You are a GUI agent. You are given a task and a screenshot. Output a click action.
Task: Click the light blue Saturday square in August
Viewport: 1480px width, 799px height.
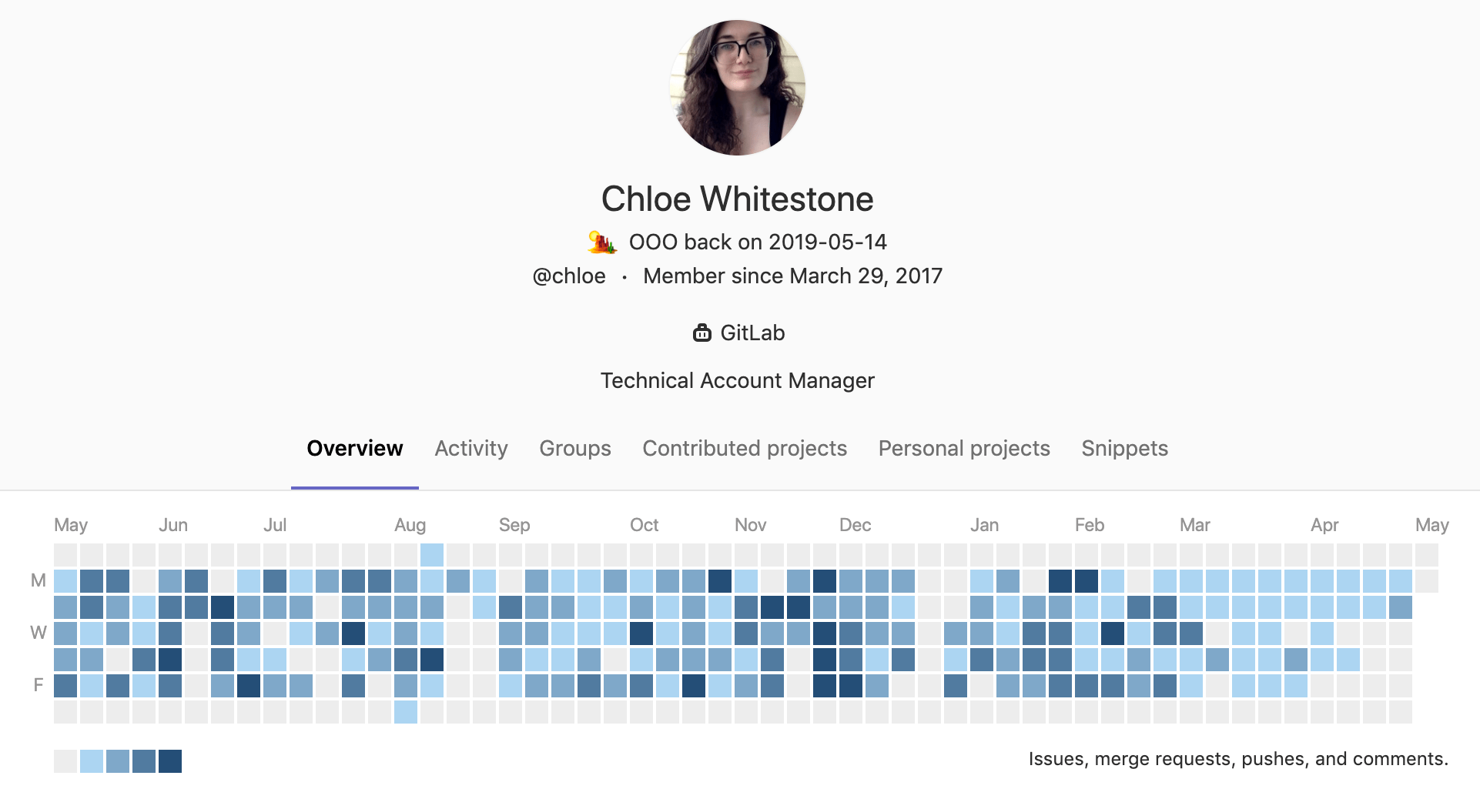coord(406,712)
